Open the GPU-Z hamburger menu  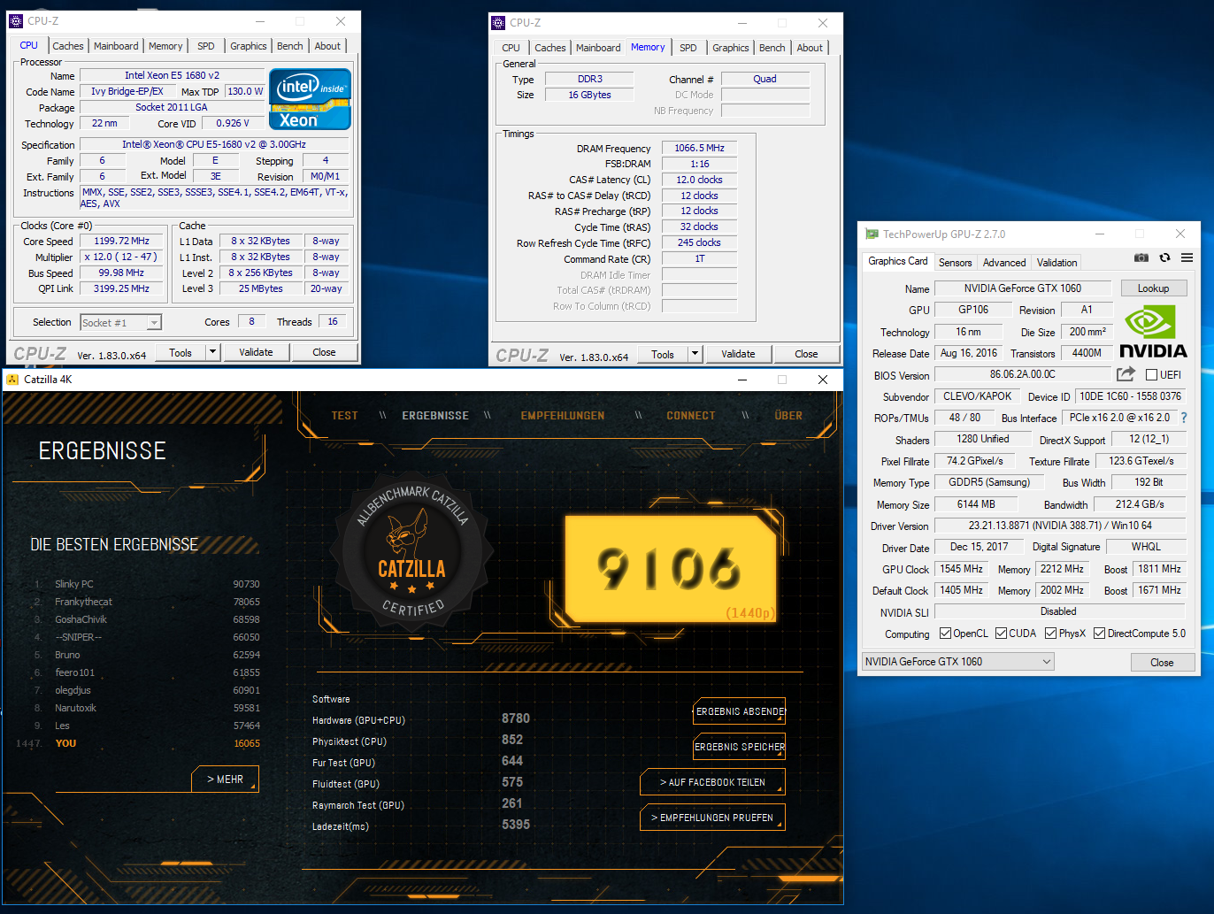[x=1187, y=257]
